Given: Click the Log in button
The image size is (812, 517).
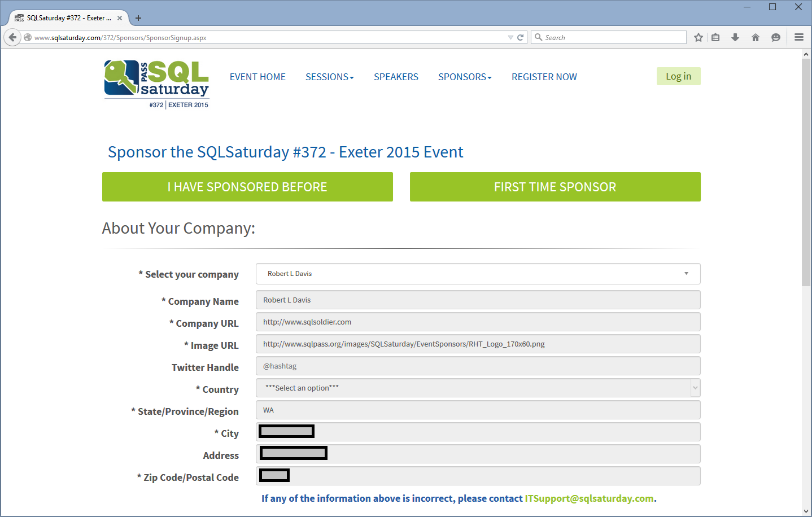Looking at the screenshot, I should (678, 76).
